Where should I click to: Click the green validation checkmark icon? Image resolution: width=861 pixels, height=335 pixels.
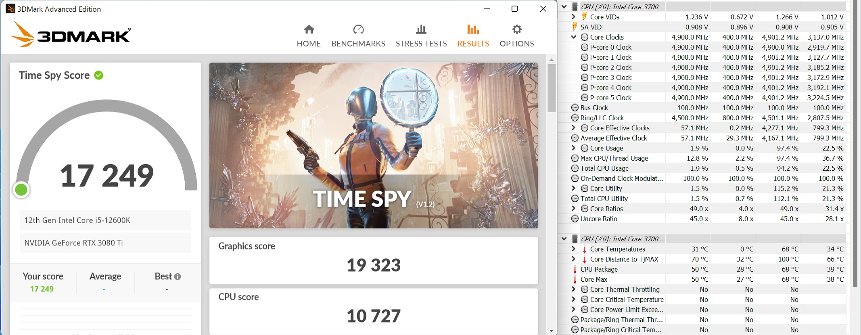(99, 75)
